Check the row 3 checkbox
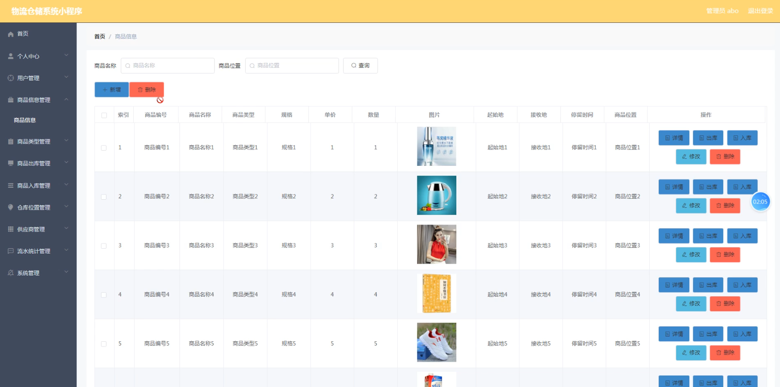Viewport: 780px width, 387px height. click(x=104, y=246)
